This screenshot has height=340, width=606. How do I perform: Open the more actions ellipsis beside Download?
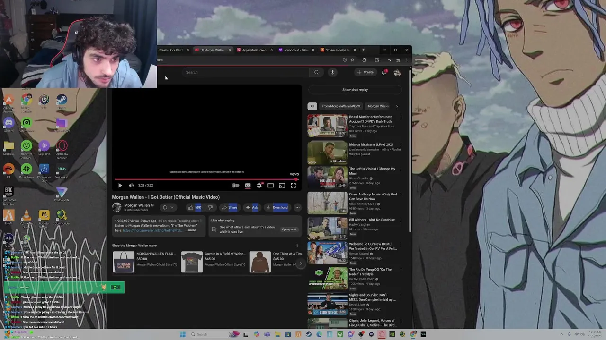pos(297,207)
